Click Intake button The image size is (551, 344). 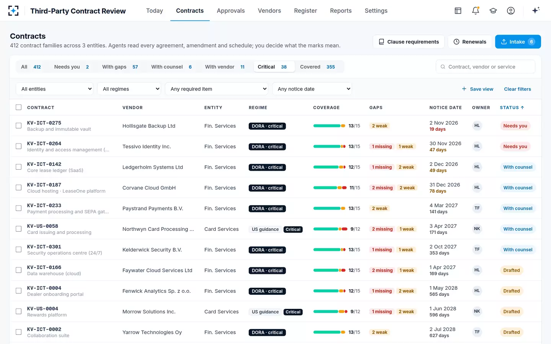[518, 42]
